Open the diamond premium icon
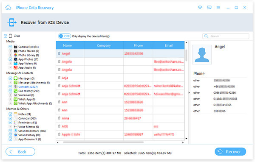Viewport: 255px width, 162px height. pyautogui.click(x=200, y=8)
